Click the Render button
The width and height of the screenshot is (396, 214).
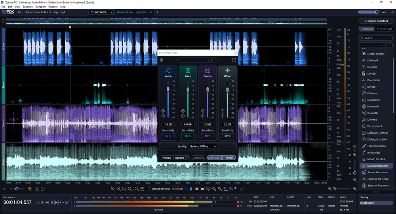(229, 158)
